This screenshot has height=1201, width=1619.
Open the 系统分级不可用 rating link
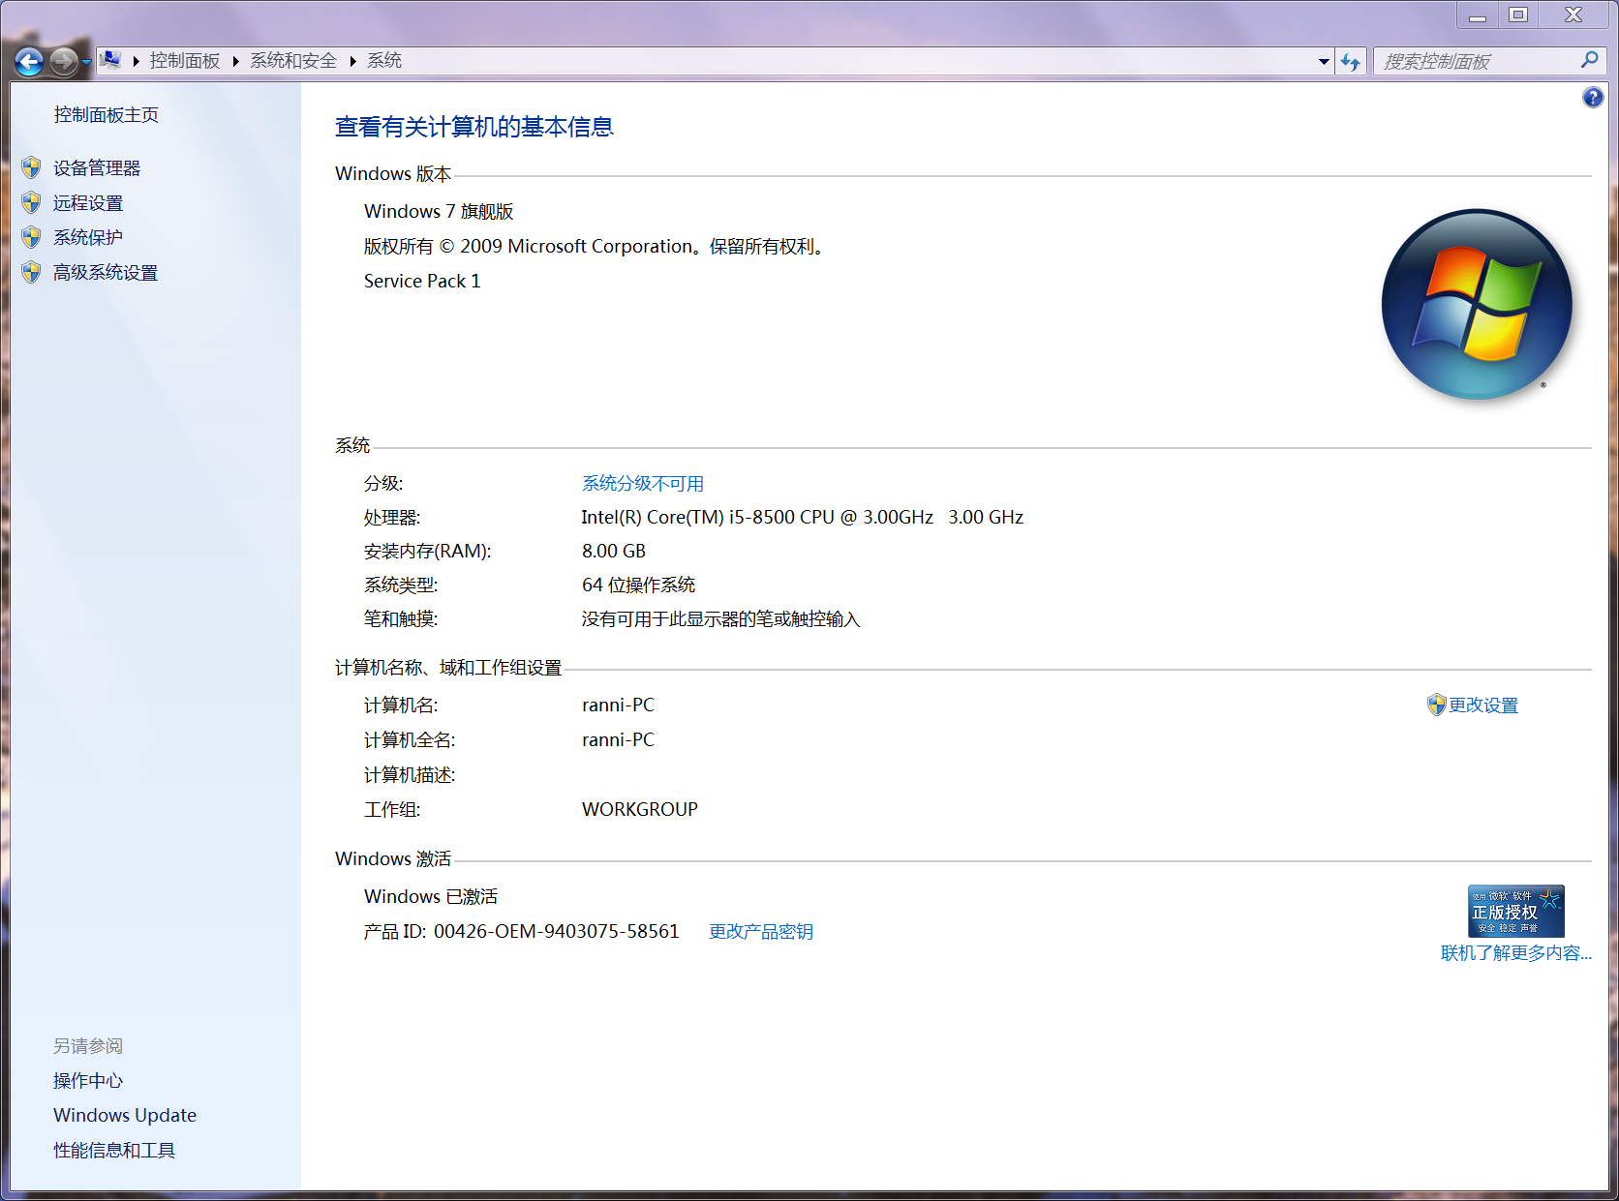click(x=642, y=484)
